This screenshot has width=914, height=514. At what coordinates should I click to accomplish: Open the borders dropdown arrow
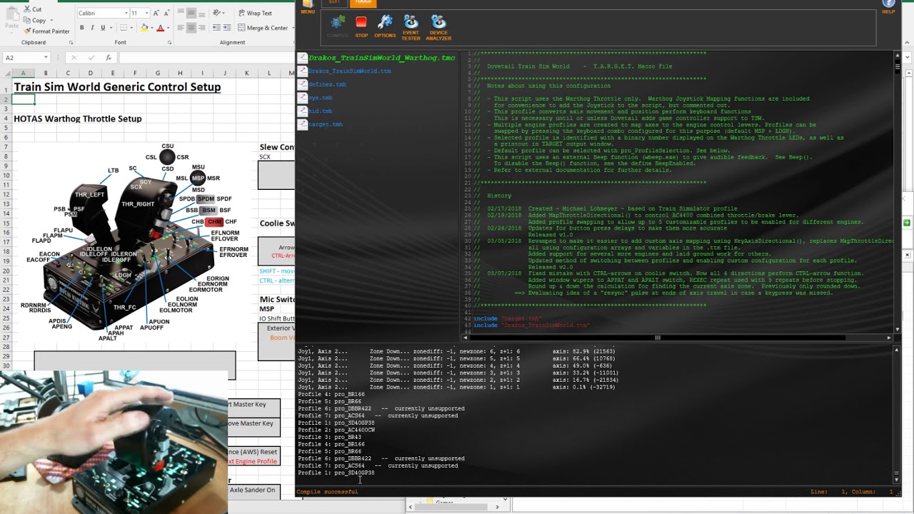point(131,28)
